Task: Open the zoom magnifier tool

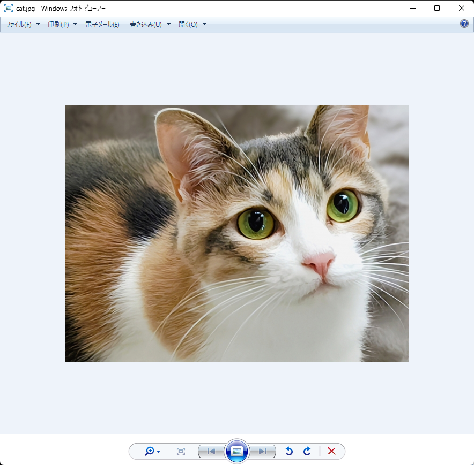Action: pos(150,451)
